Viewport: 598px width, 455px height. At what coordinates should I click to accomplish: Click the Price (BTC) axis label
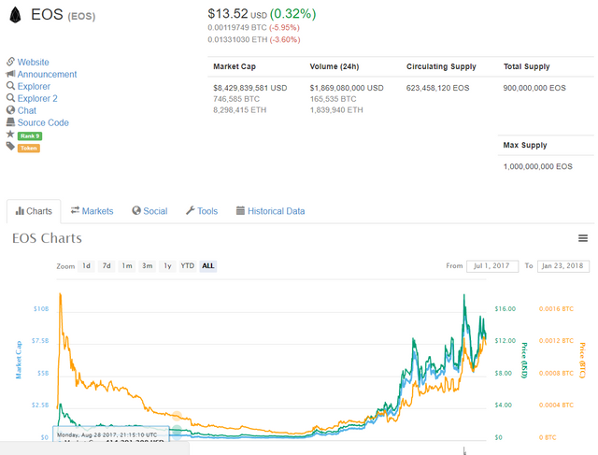click(582, 361)
